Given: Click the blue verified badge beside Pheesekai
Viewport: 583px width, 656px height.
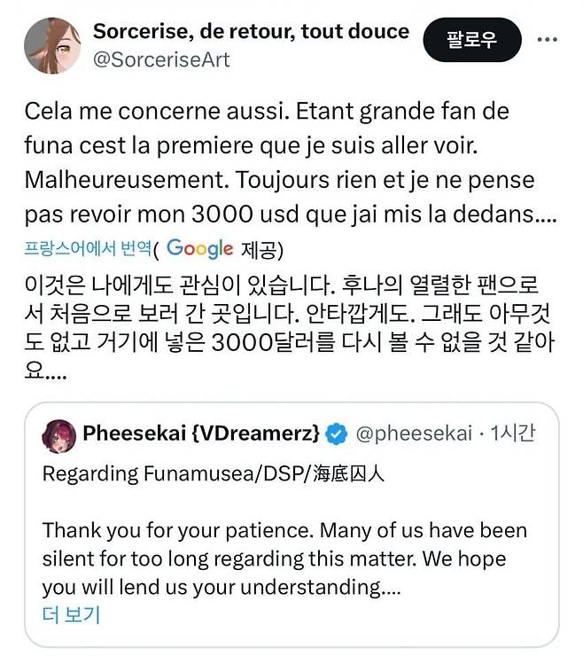Looking at the screenshot, I should pyautogui.click(x=337, y=434).
